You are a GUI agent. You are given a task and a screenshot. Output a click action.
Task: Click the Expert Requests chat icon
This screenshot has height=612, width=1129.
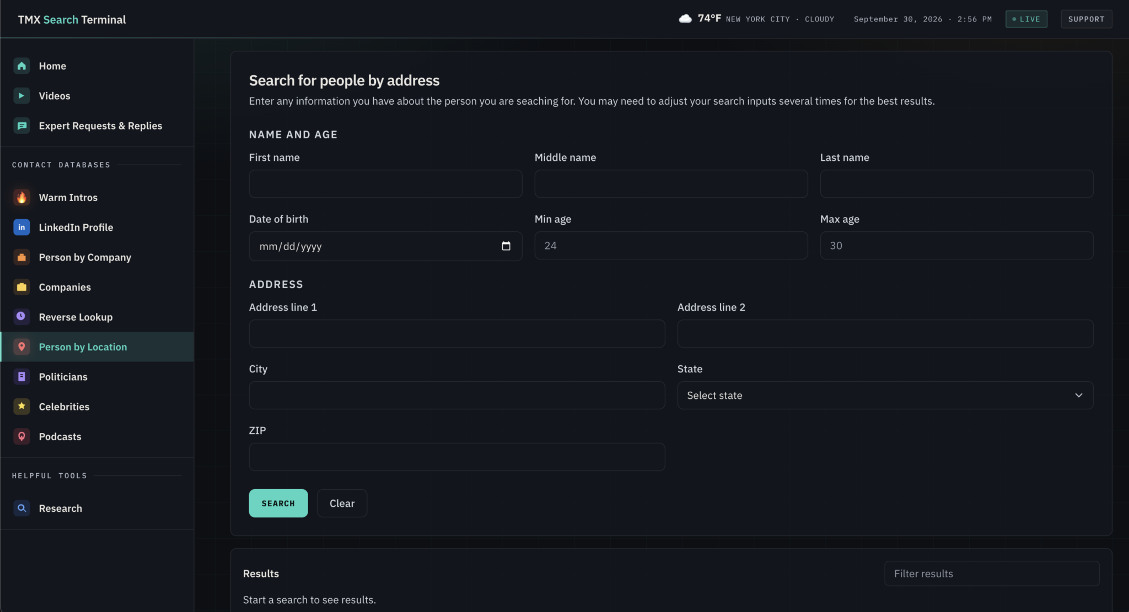click(x=21, y=126)
